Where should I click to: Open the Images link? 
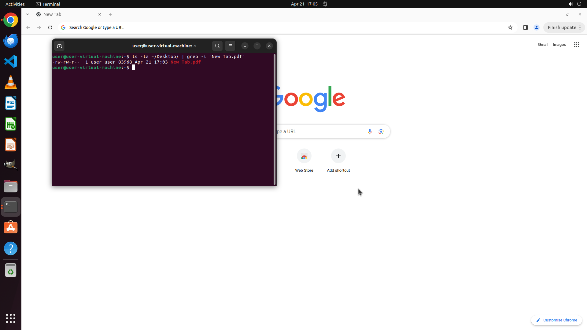click(x=559, y=45)
